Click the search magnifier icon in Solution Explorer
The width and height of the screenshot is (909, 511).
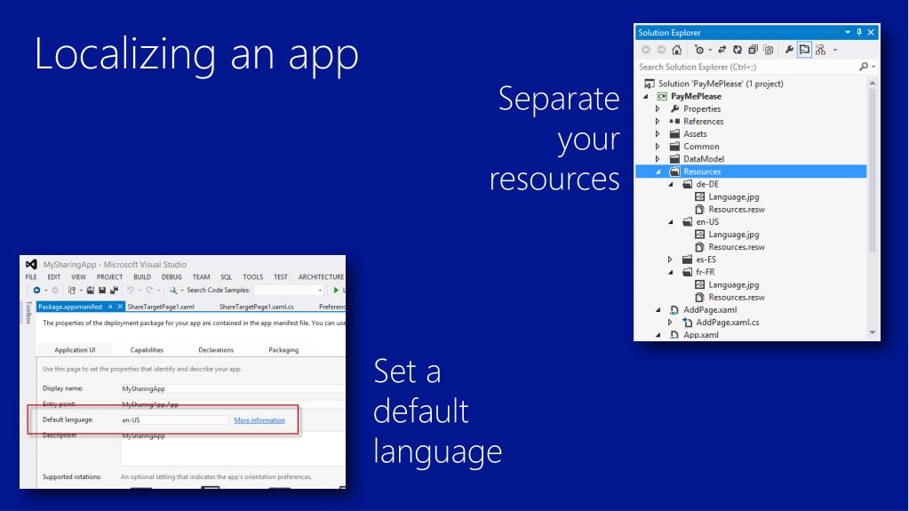[x=863, y=67]
